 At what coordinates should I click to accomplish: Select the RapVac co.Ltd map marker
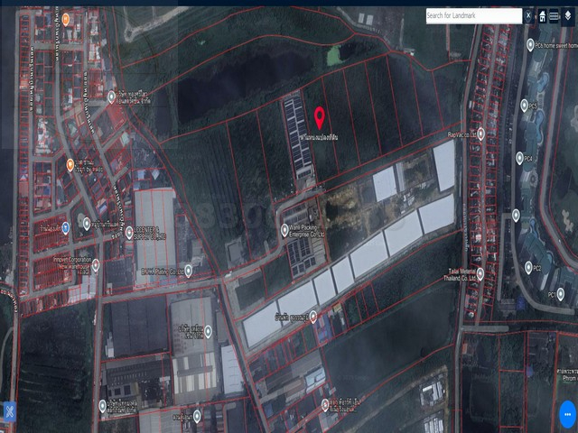[x=481, y=134]
